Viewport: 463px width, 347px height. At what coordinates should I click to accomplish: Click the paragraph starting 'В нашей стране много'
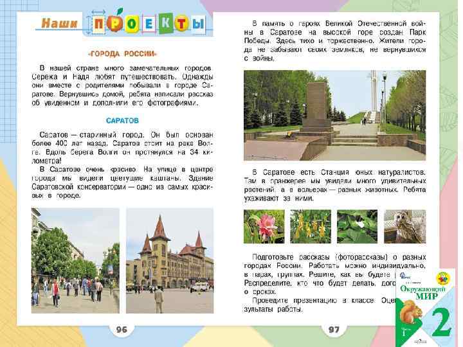click(122, 85)
